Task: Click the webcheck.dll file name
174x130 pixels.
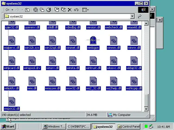Action: (114, 27)
